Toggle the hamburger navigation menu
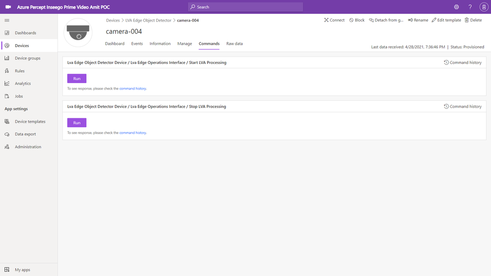This screenshot has height=276, width=491. tap(7, 20)
